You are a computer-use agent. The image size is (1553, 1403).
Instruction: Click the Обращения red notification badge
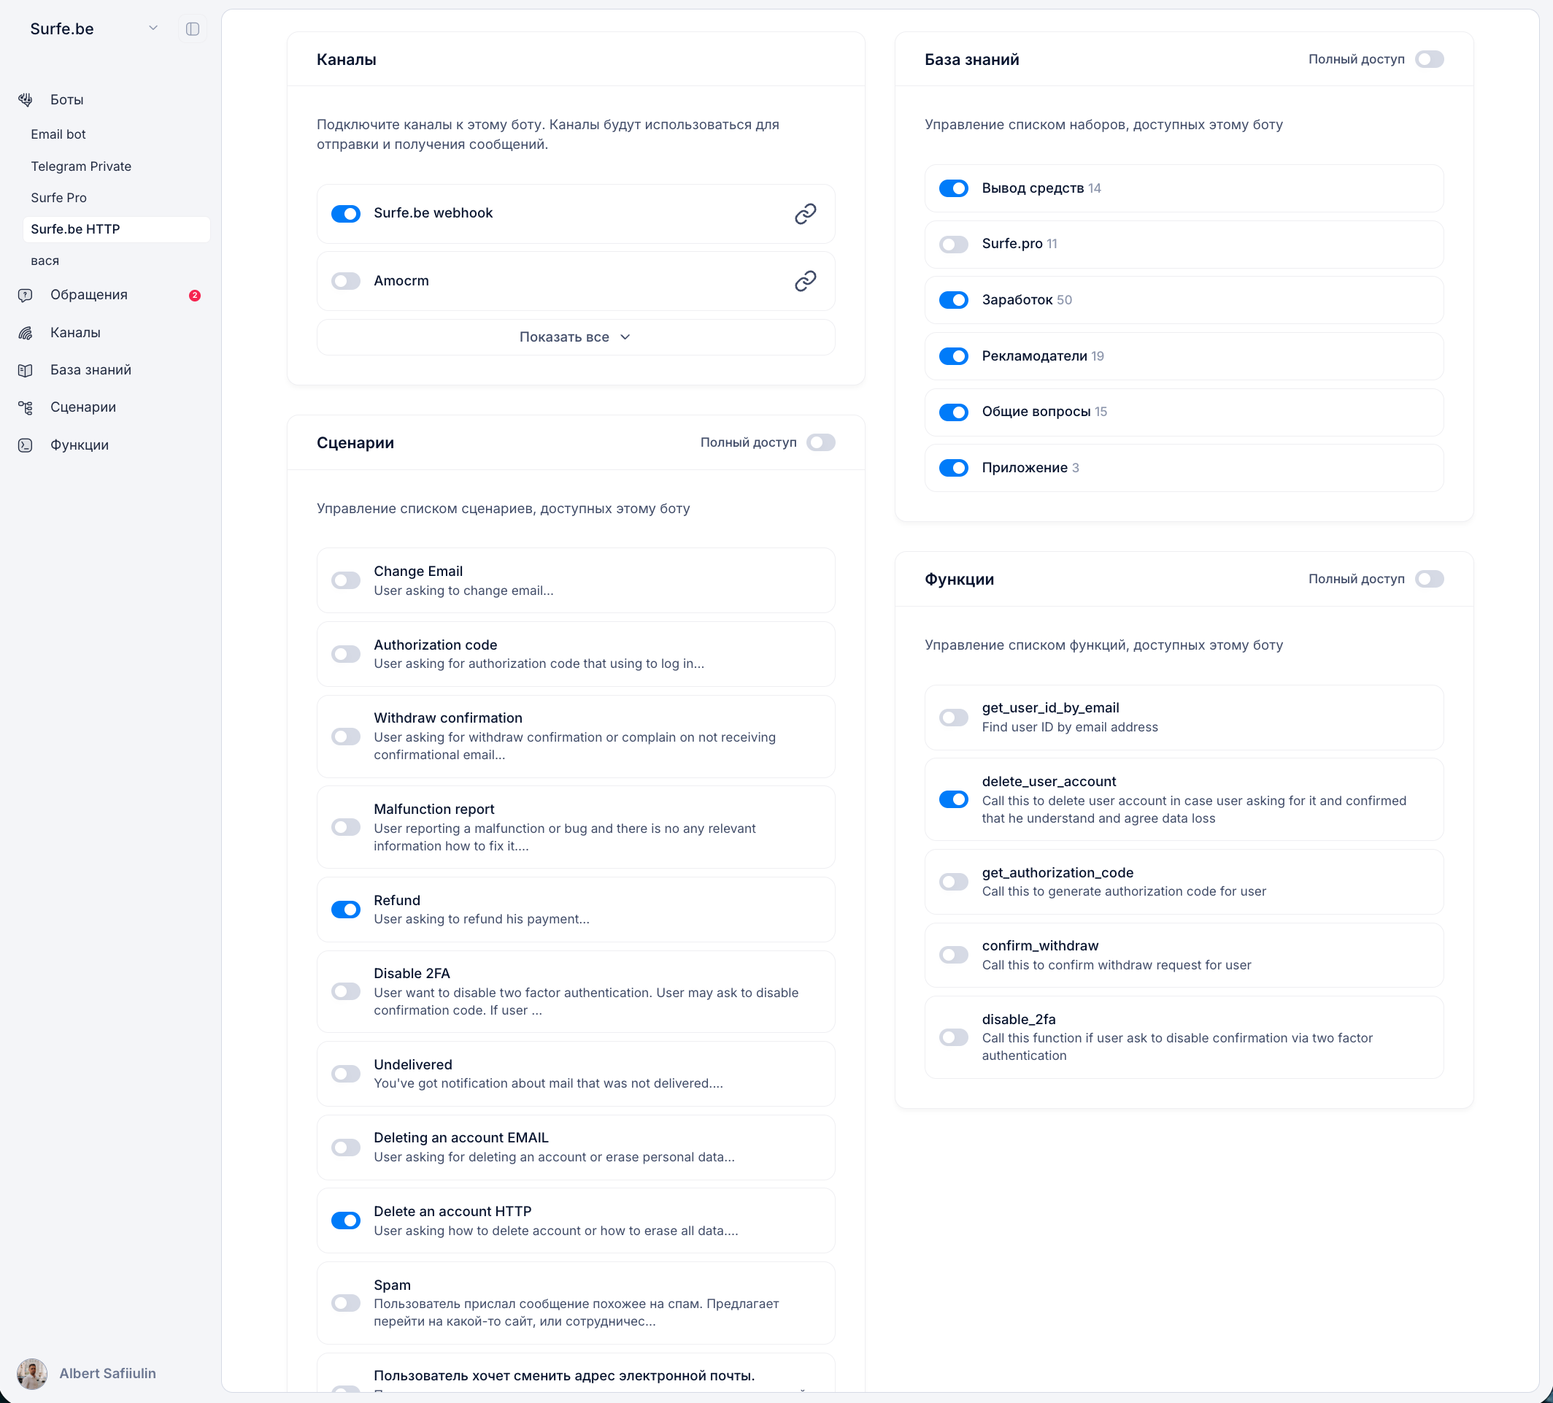(195, 295)
